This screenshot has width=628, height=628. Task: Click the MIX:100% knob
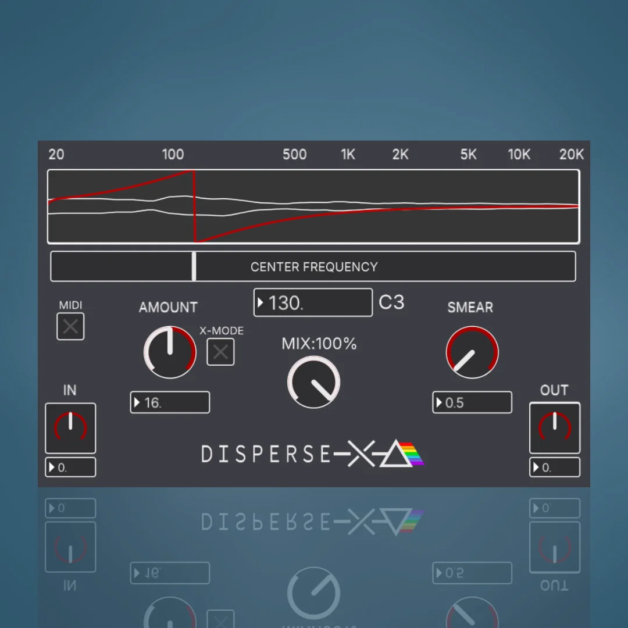tap(313, 382)
